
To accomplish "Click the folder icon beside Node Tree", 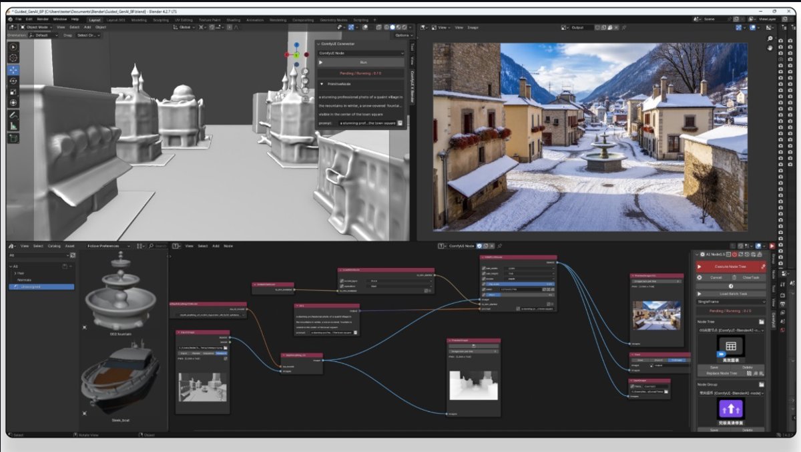I will [x=762, y=321].
